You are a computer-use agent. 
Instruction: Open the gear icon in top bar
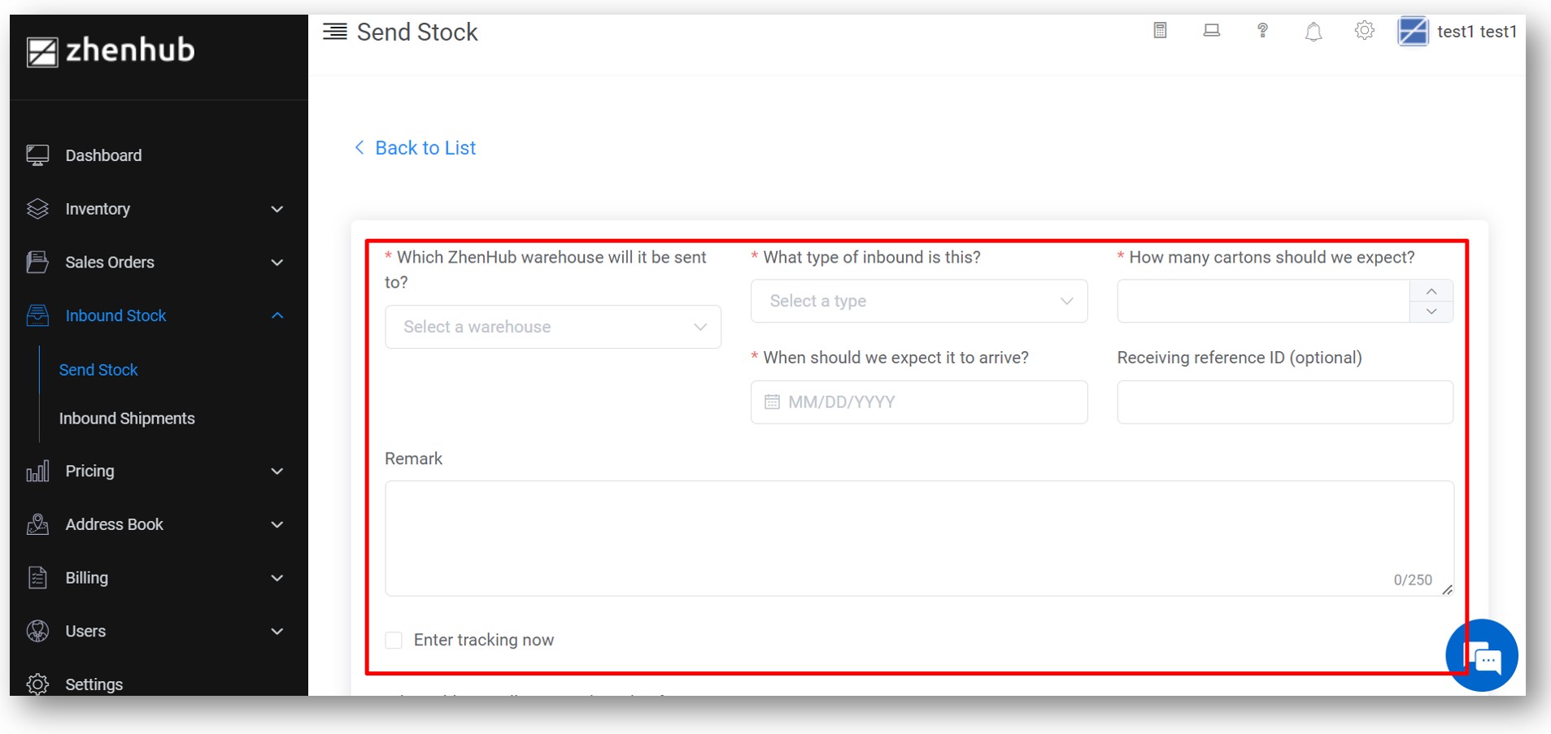point(1364,31)
